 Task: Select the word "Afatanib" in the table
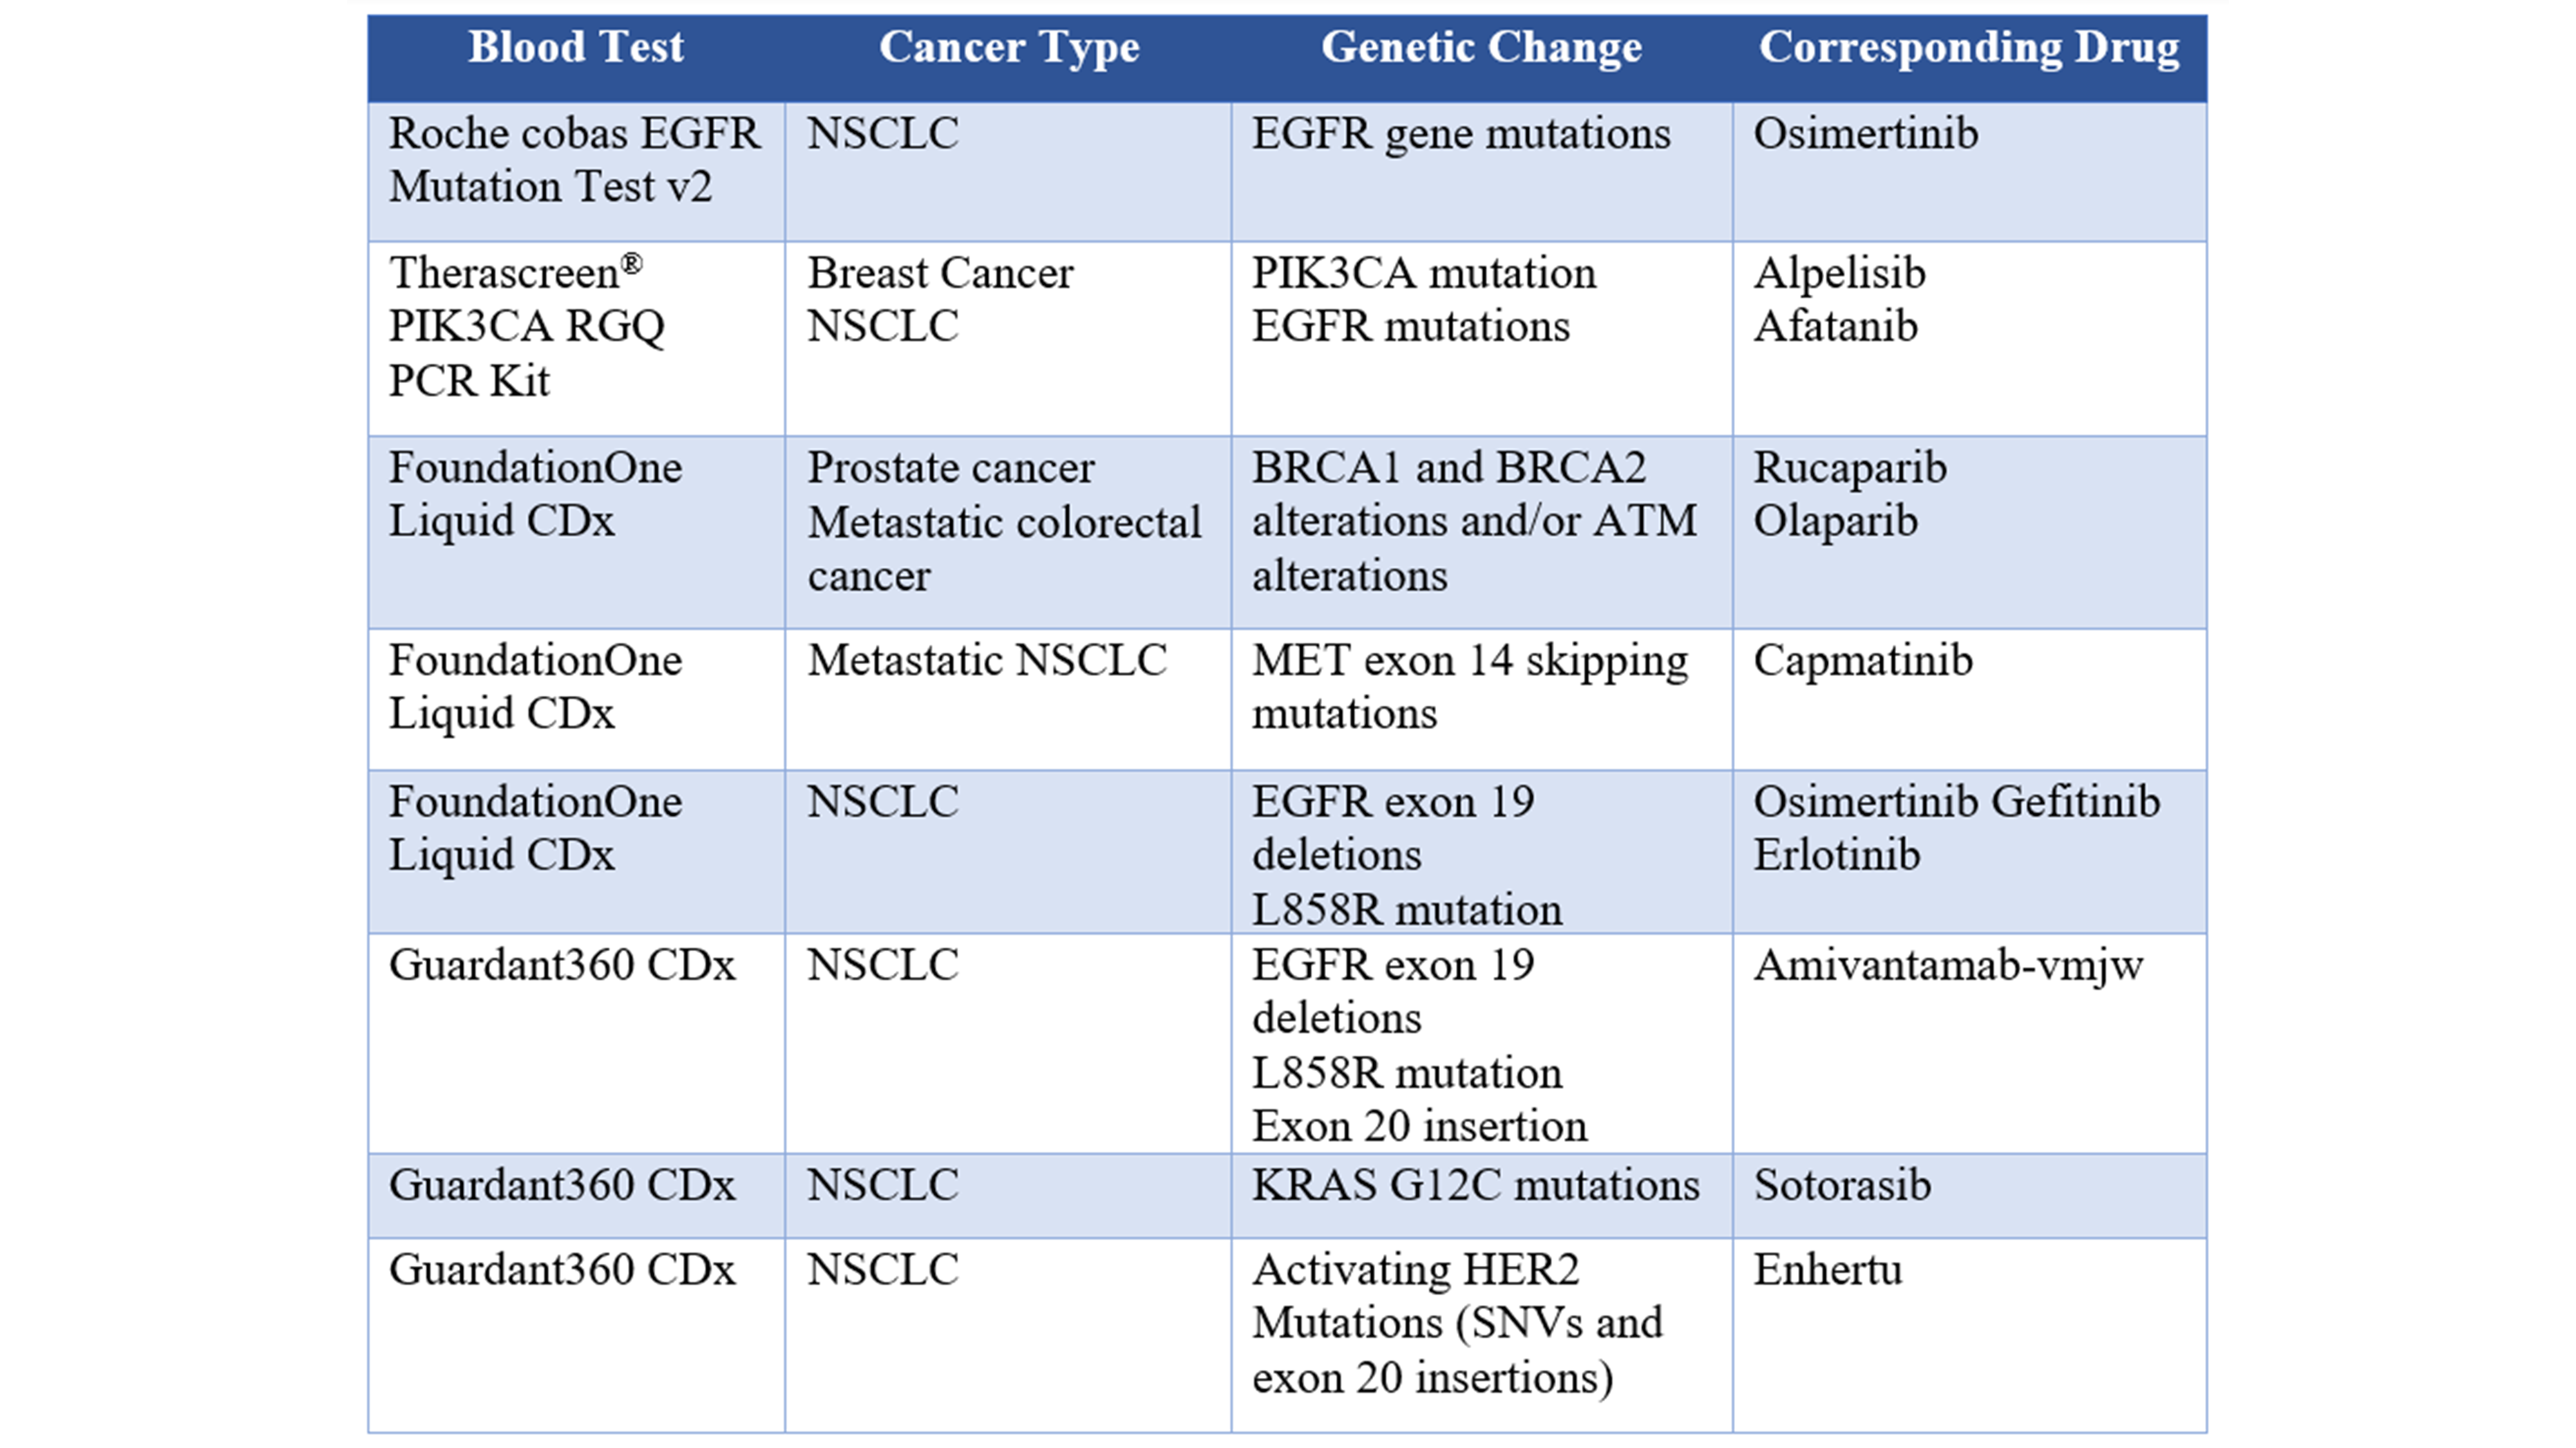pyautogui.click(x=1835, y=327)
